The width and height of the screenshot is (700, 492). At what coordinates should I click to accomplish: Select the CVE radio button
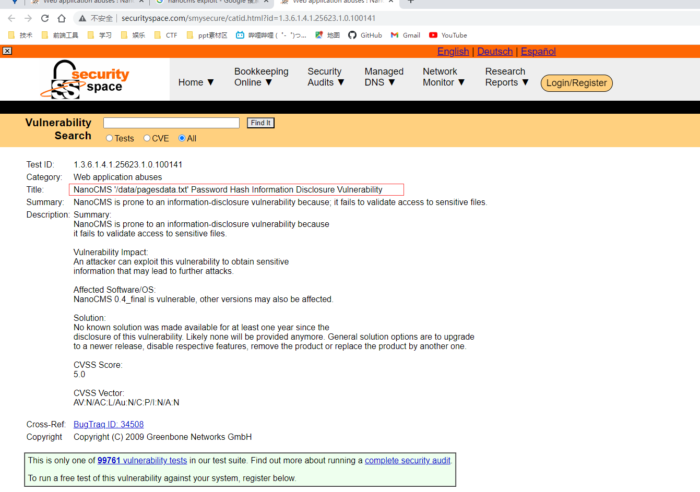click(147, 138)
